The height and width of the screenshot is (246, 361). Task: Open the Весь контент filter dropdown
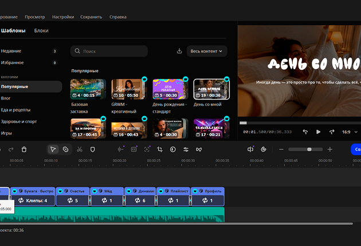click(x=207, y=51)
